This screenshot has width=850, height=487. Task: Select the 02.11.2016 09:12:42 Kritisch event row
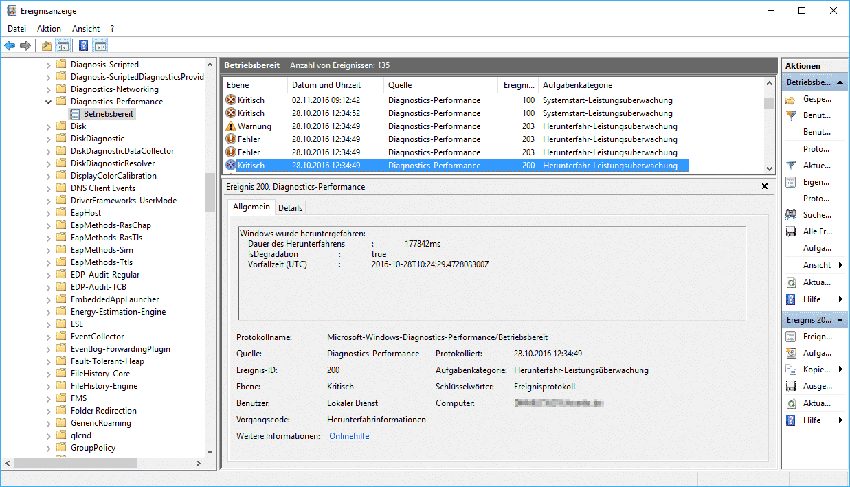coord(456,100)
